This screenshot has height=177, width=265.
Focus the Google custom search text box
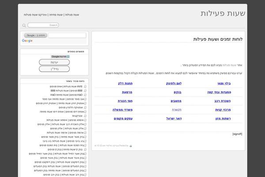point(67,35)
